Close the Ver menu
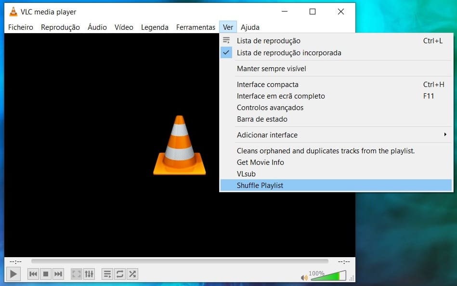This screenshot has height=286, width=457. pos(228,27)
